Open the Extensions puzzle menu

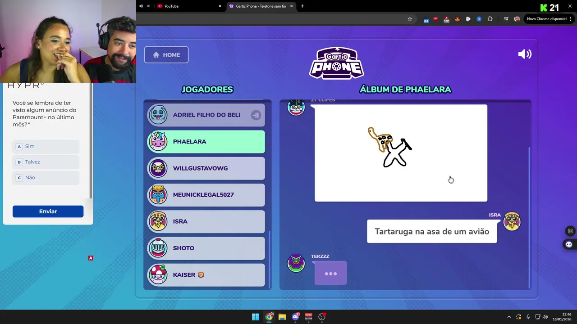click(490, 19)
